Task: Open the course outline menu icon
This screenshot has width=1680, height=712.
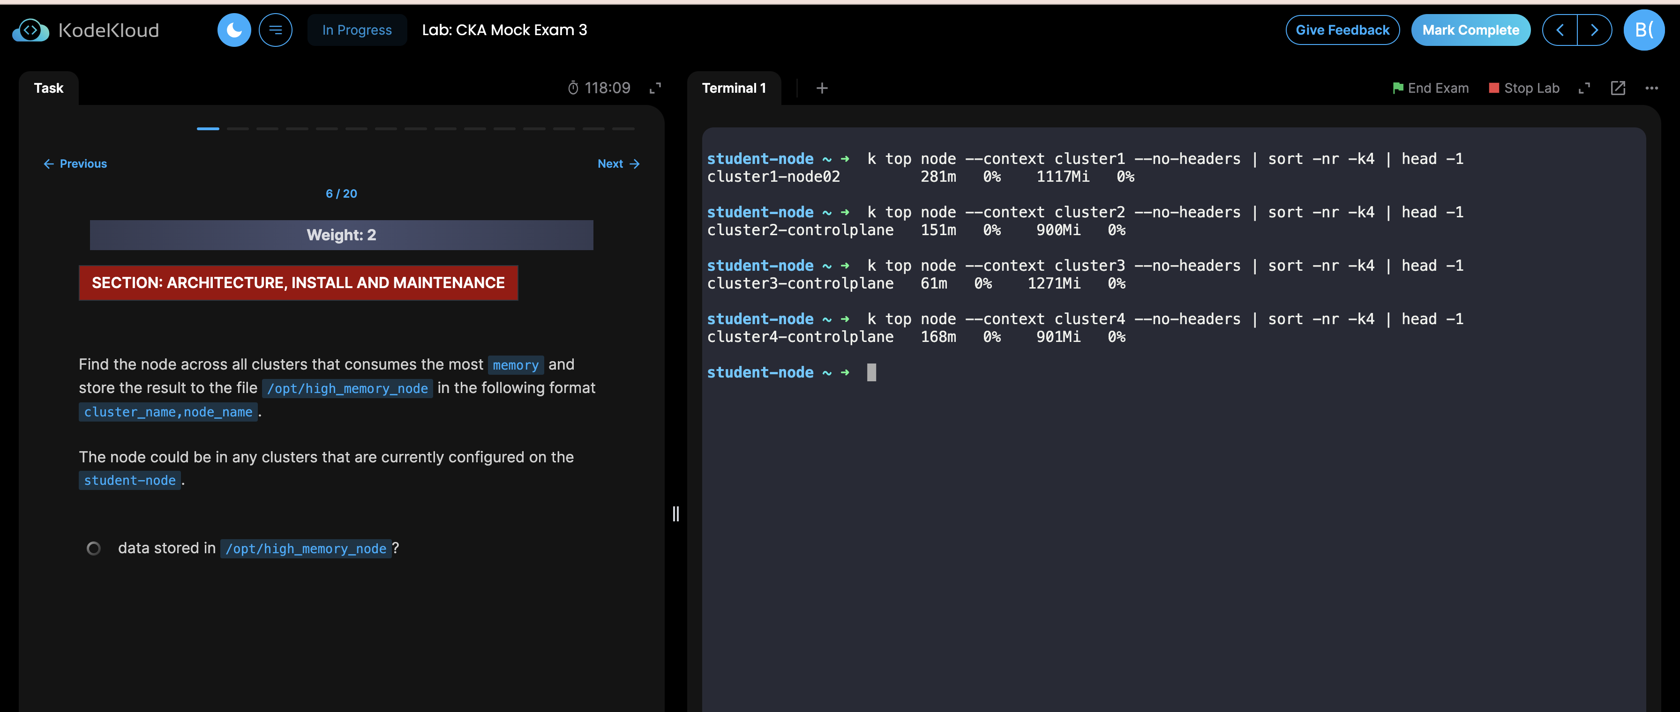Action: coord(275,30)
